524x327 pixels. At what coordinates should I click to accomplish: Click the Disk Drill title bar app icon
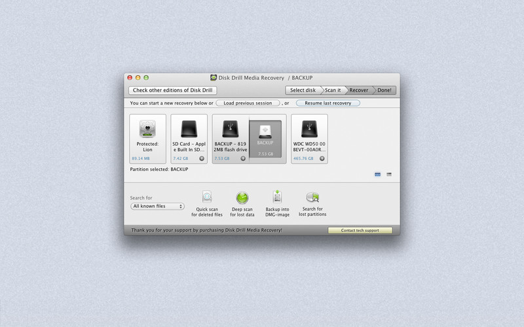coord(214,78)
